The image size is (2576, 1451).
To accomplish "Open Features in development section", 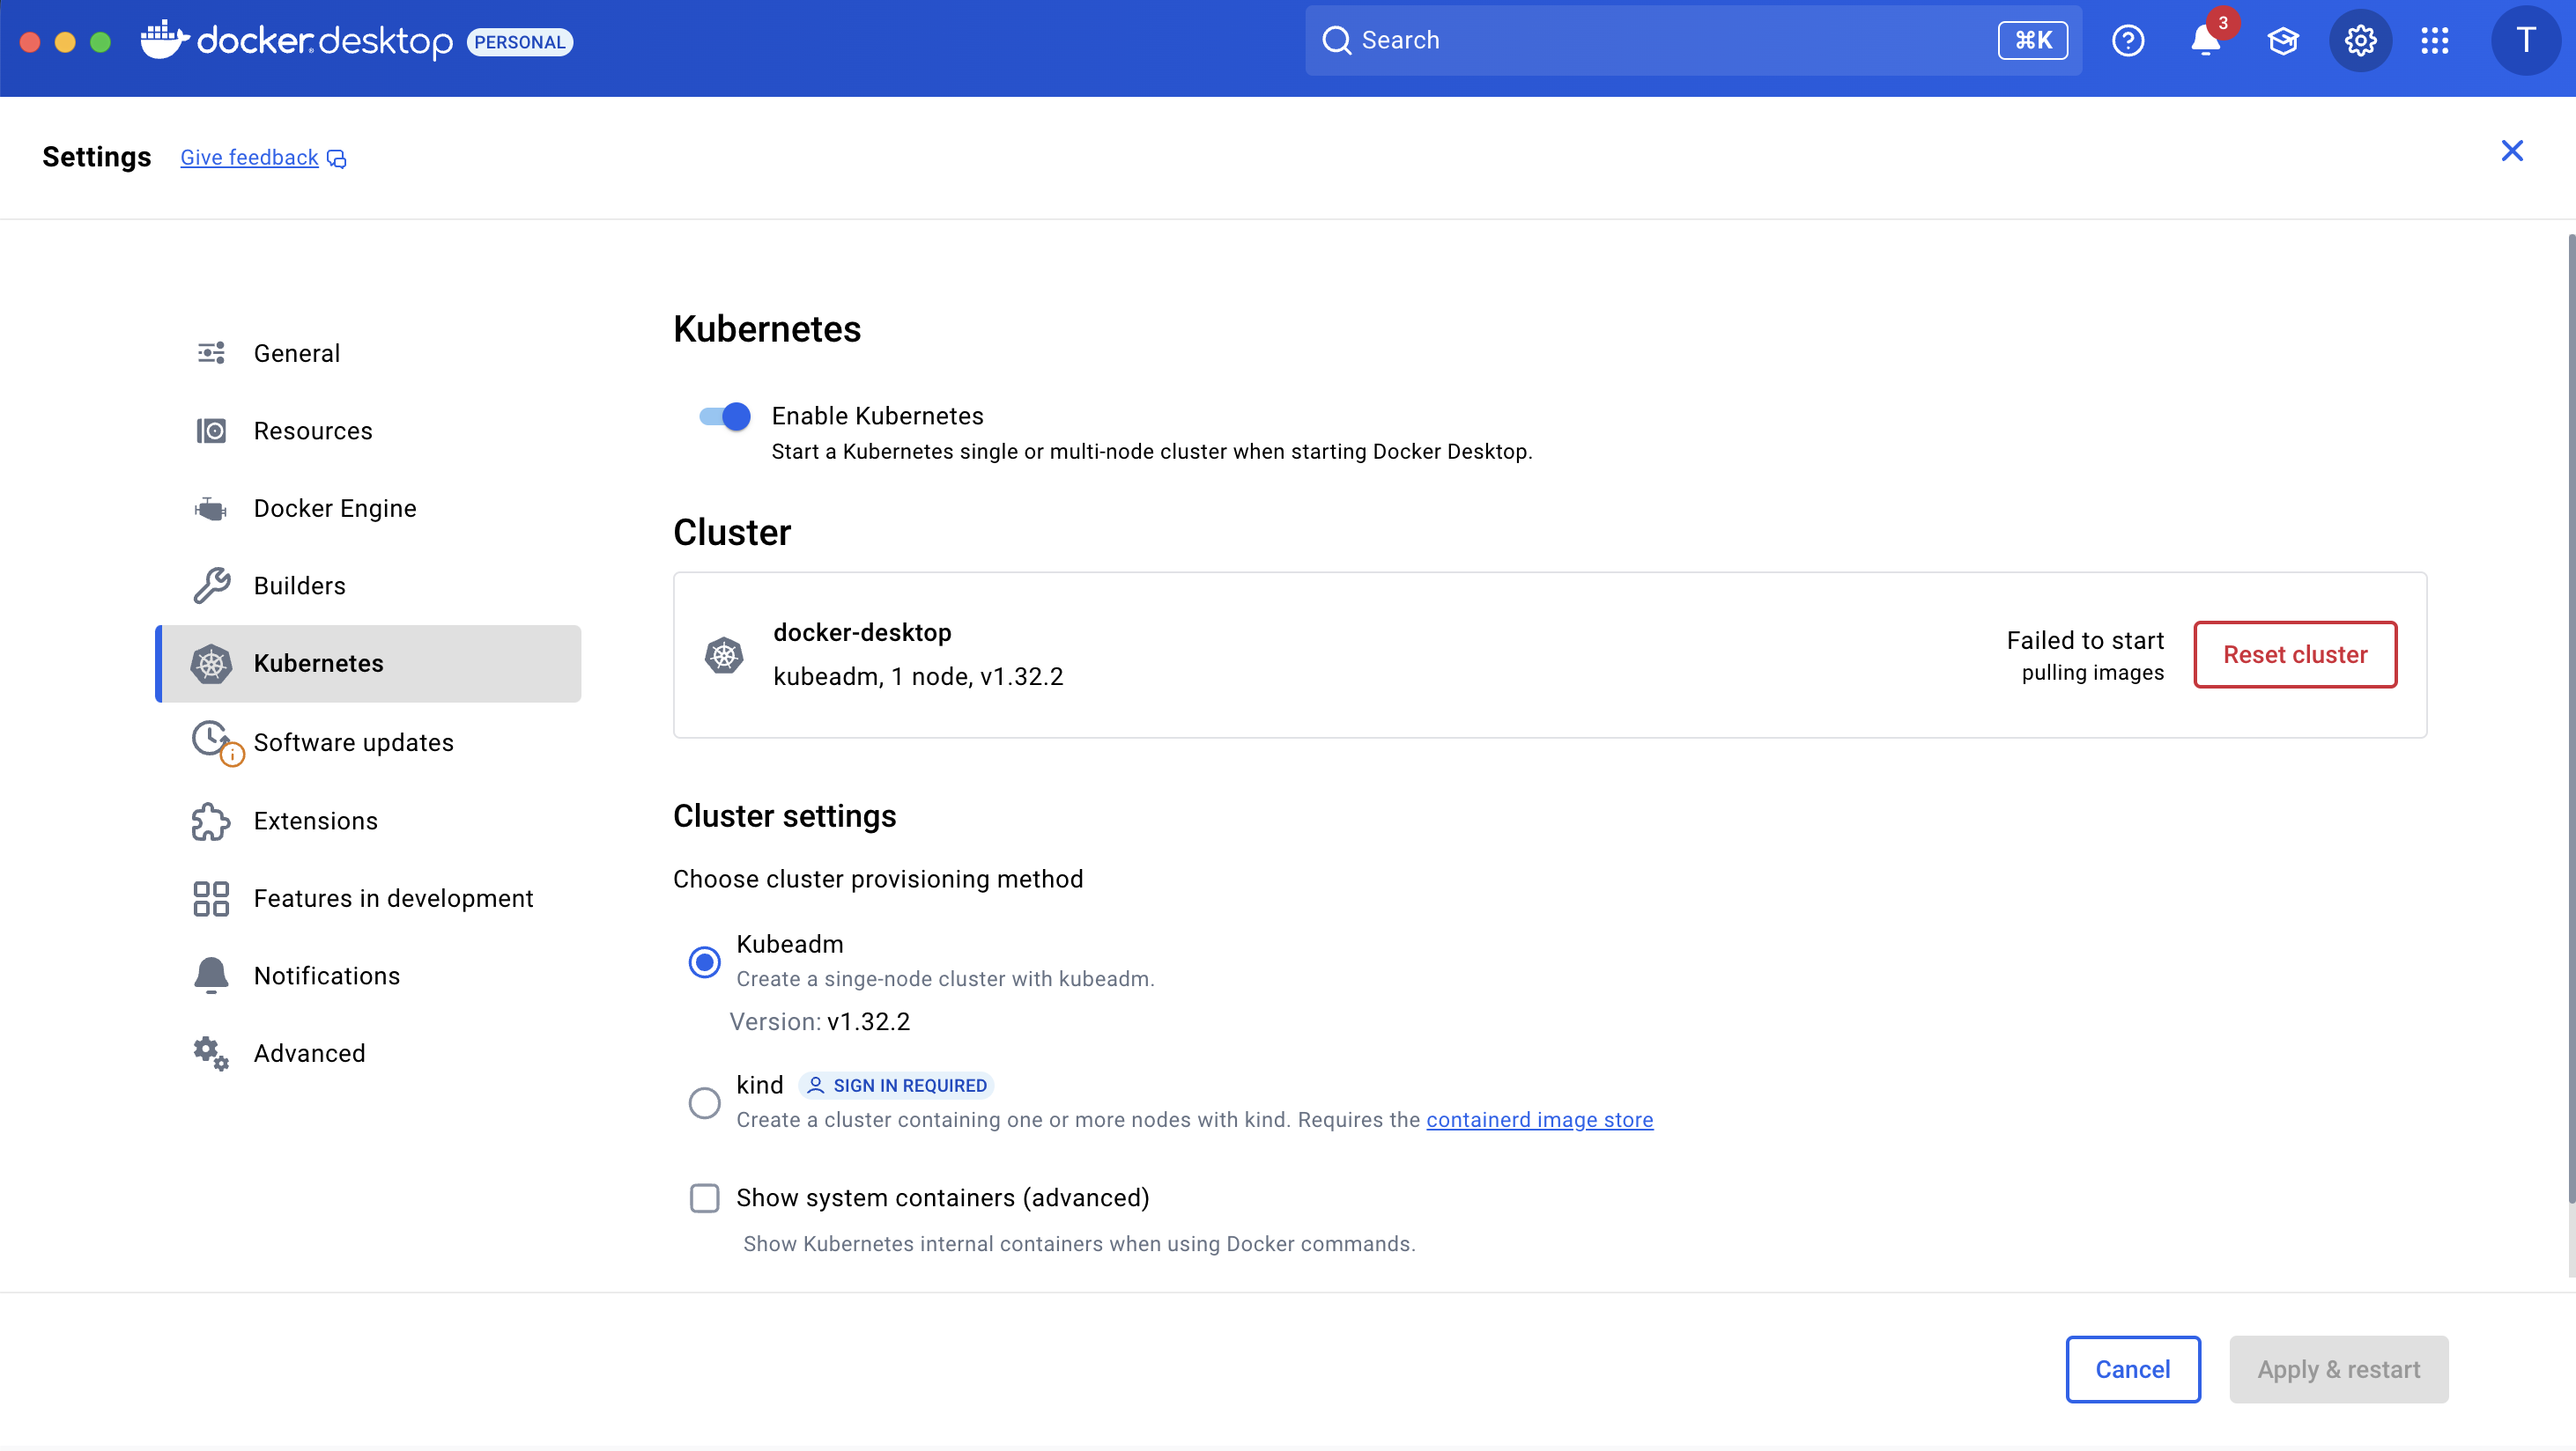I will 369,898.
